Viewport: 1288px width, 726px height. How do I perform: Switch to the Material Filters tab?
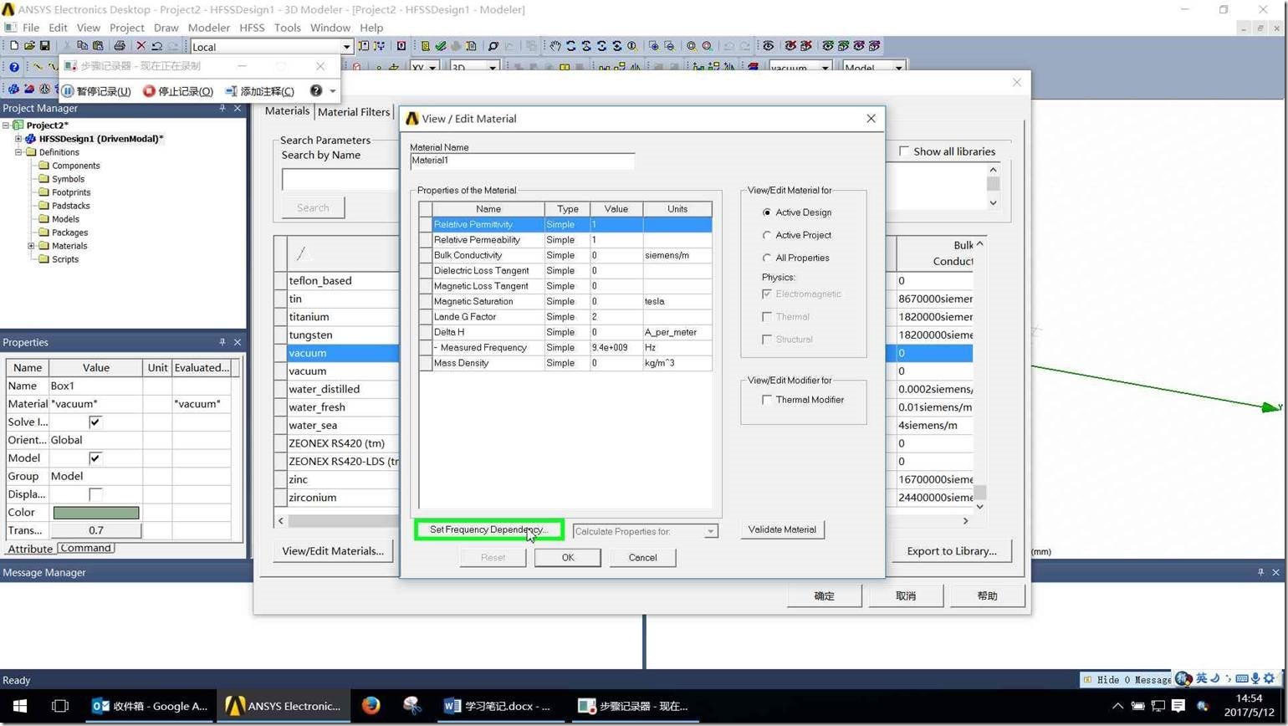coord(354,112)
